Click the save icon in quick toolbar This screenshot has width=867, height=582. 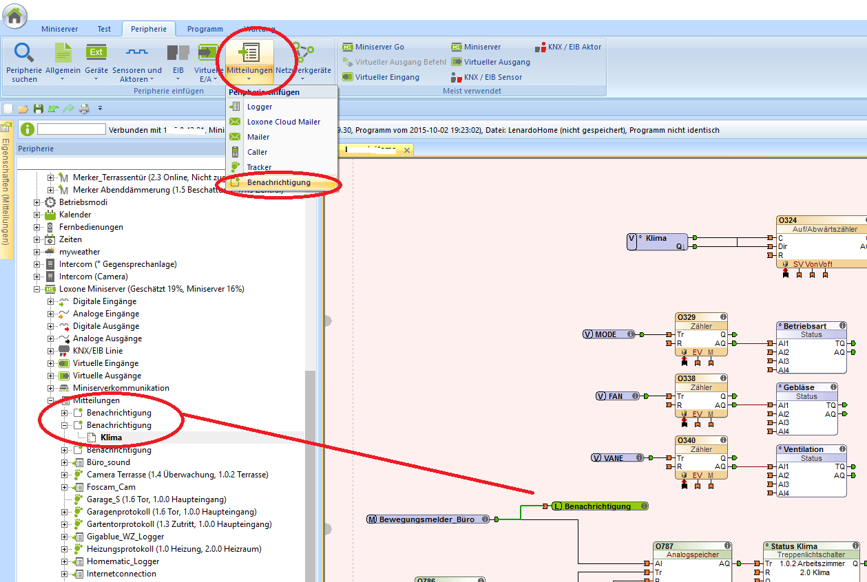click(39, 109)
